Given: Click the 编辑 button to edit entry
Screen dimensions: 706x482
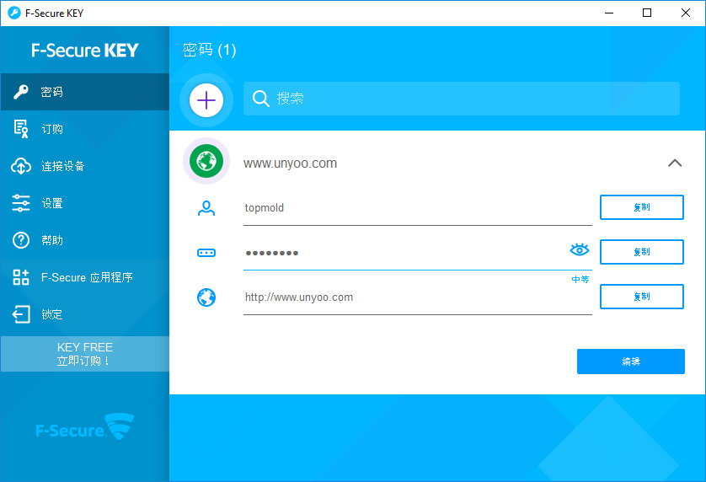Looking at the screenshot, I should [631, 361].
